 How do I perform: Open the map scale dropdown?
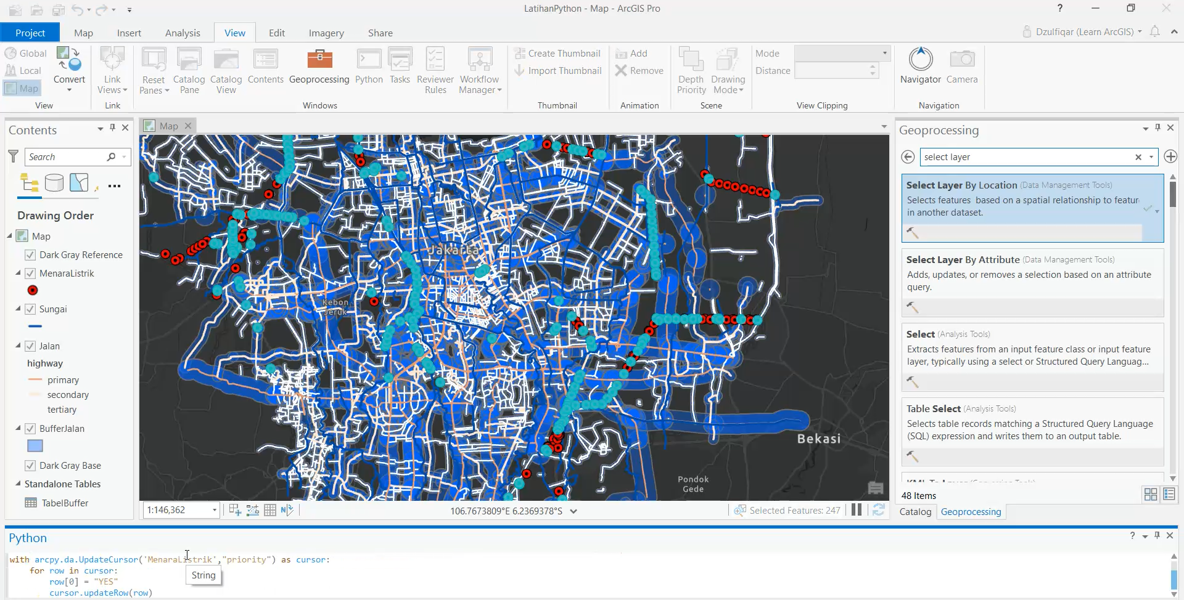tap(215, 510)
